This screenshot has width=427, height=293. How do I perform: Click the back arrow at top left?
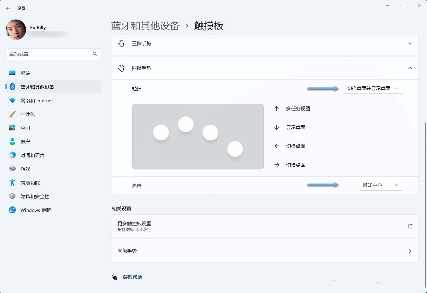tap(8, 8)
